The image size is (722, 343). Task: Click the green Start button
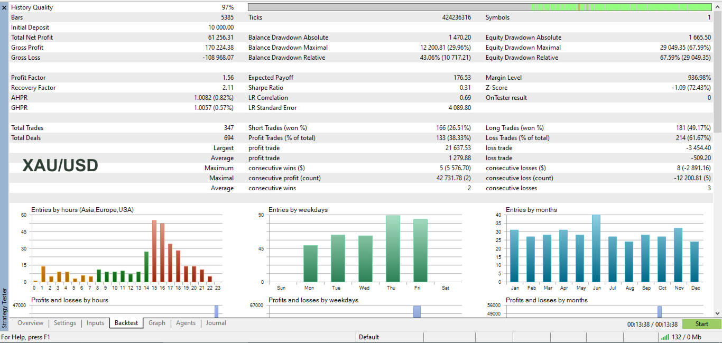[702, 324]
